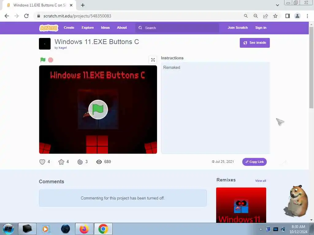Open the black box app on the taskbar

(27, 229)
